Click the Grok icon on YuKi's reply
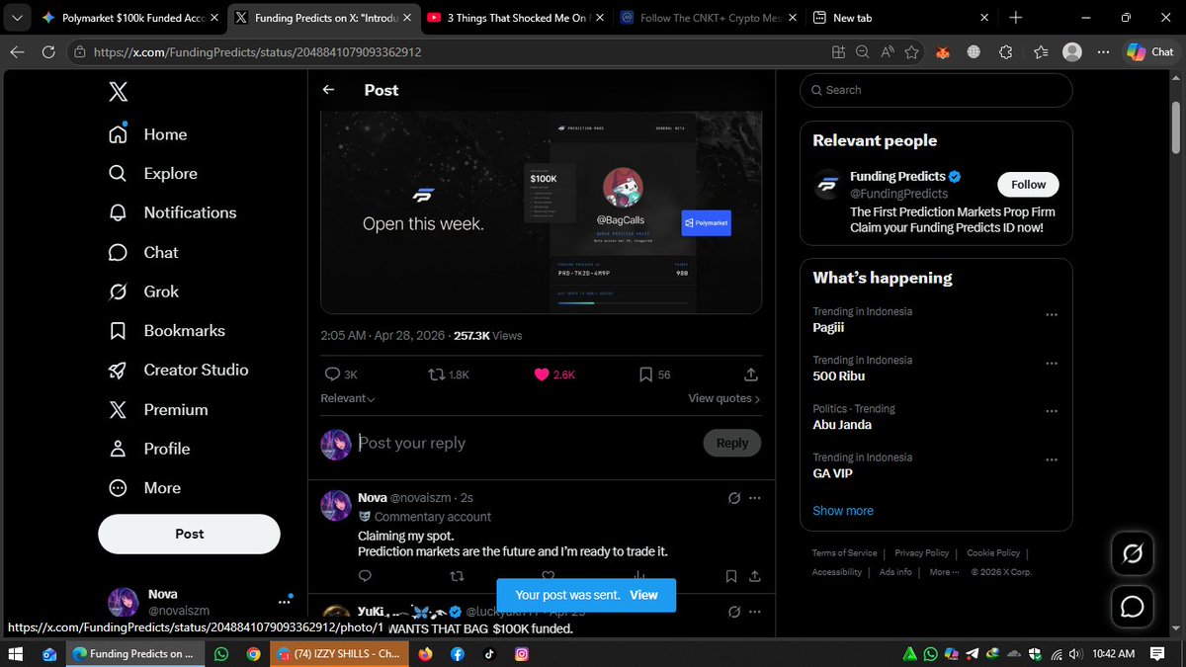The height and width of the screenshot is (667, 1186). (734, 612)
